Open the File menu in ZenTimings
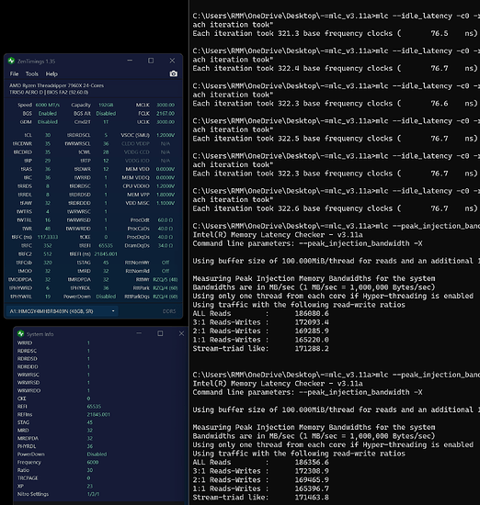480x505 pixels. click(14, 74)
